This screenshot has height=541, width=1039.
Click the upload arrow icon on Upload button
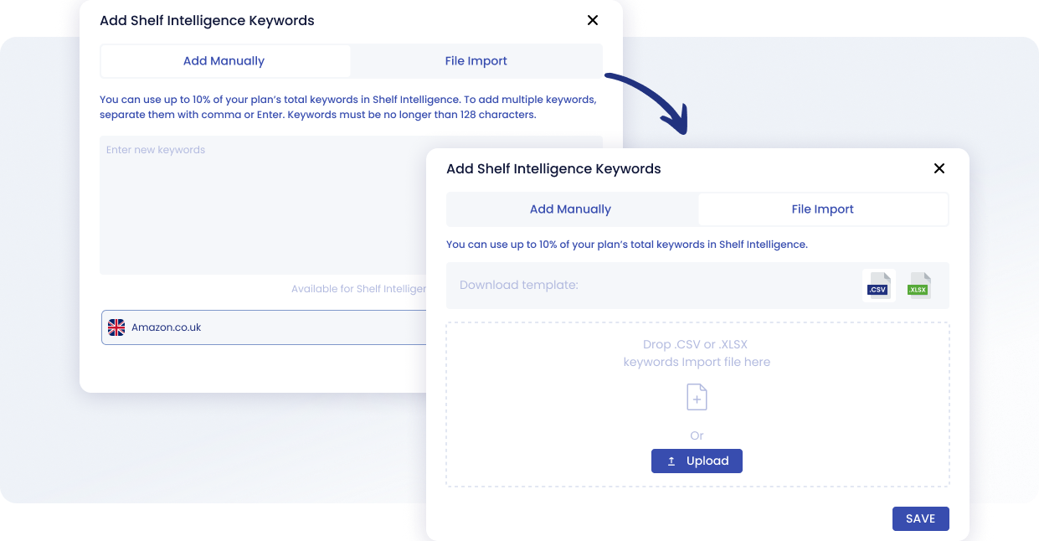coord(671,461)
